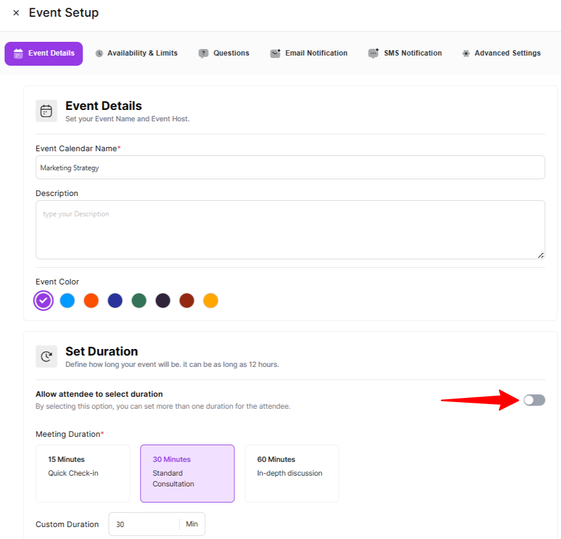
Task: Choose the 30 Minutes Standard Consultation card
Action: click(187, 473)
